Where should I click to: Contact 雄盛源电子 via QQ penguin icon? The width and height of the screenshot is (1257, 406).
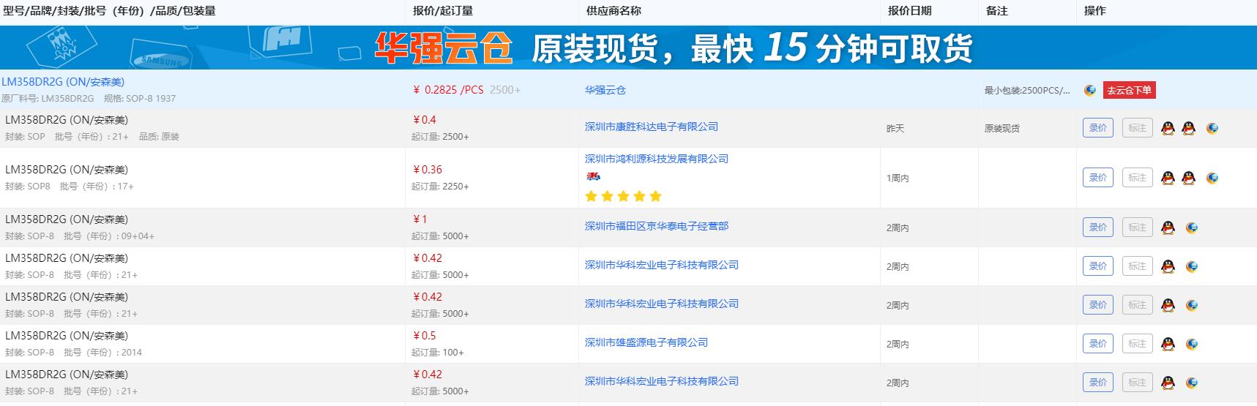[1168, 344]
